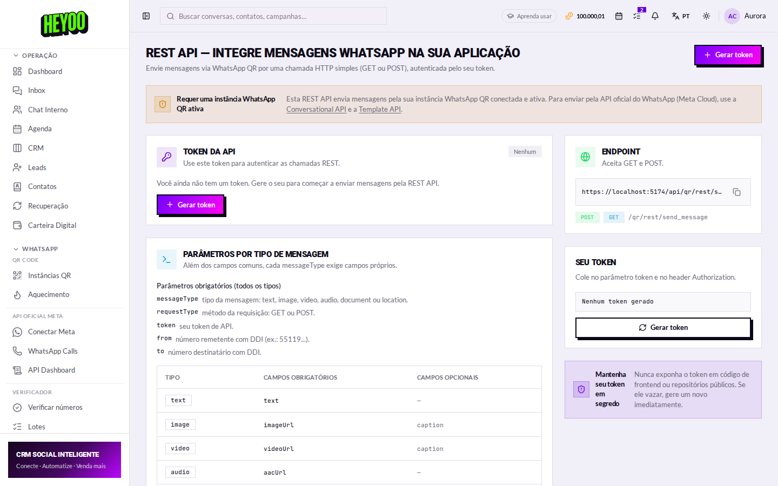Click the Aquecimento flame icon
Screen dimensions: 778x486
pyautogui.click(x=17, y=294)
